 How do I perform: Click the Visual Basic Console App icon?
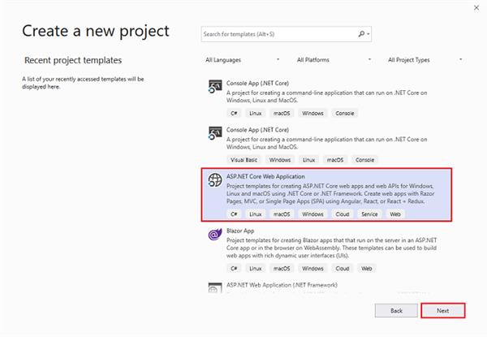(x=215, y=133)
